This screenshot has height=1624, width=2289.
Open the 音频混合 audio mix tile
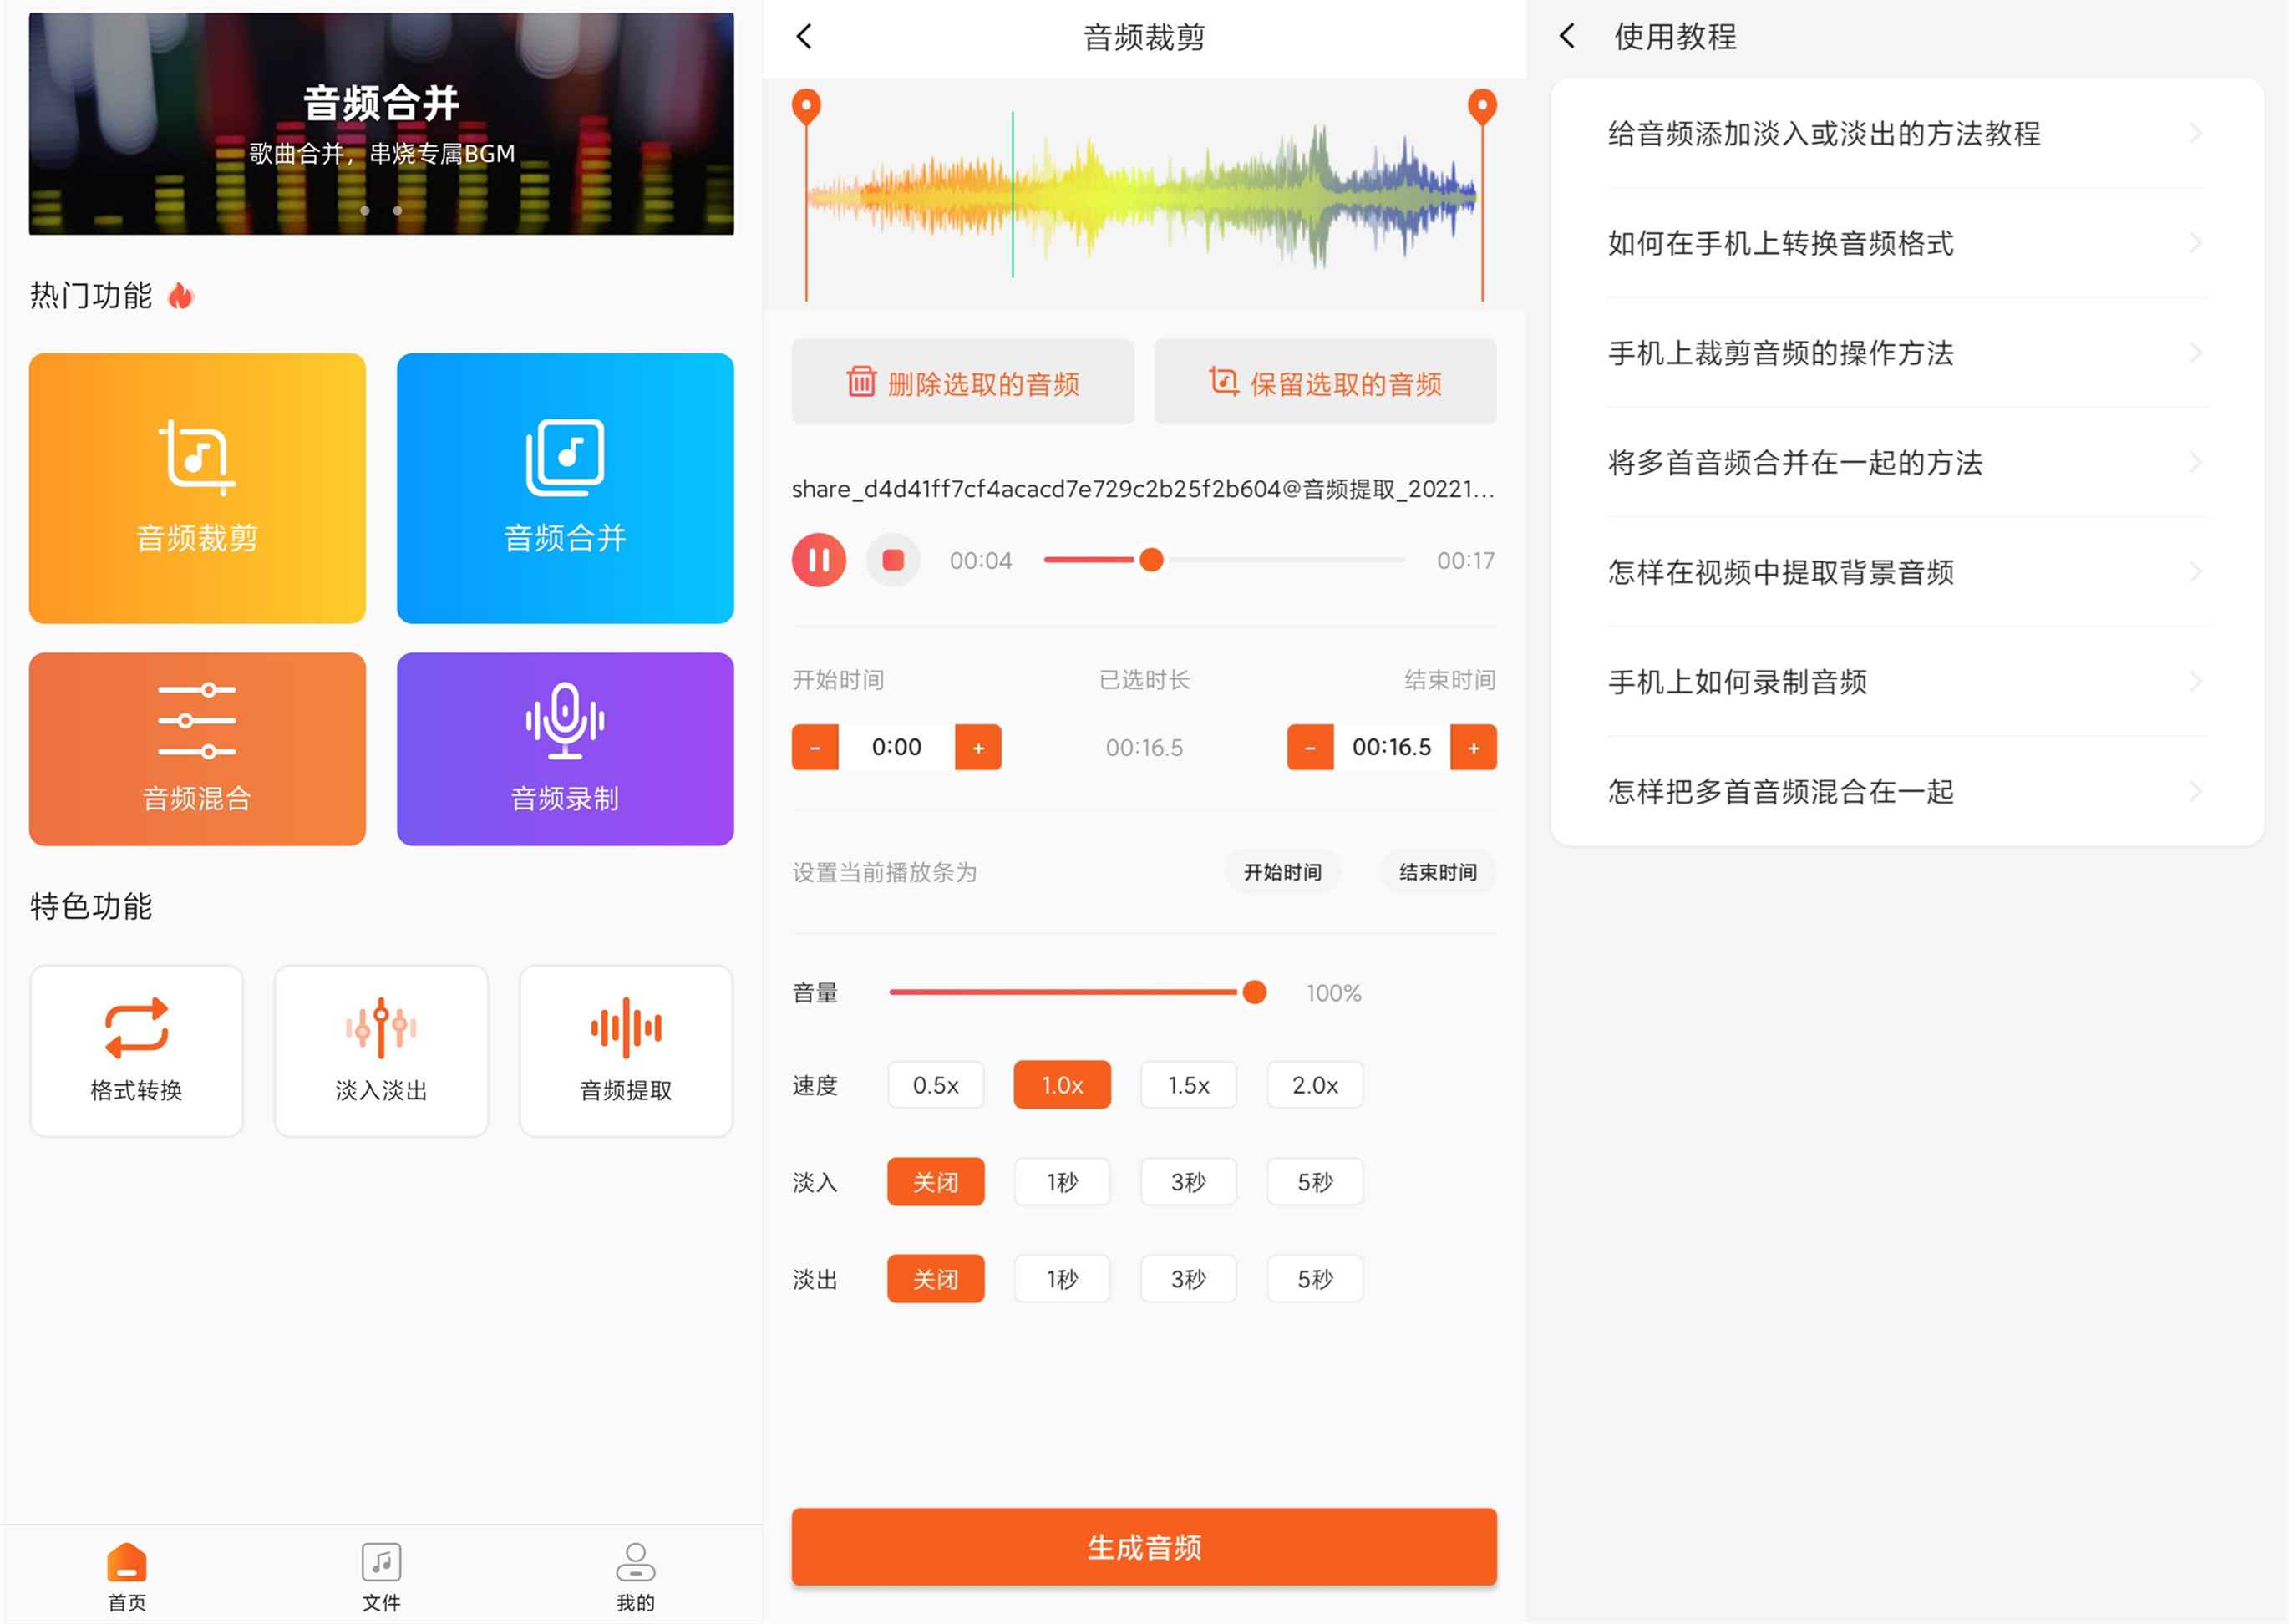197,749
